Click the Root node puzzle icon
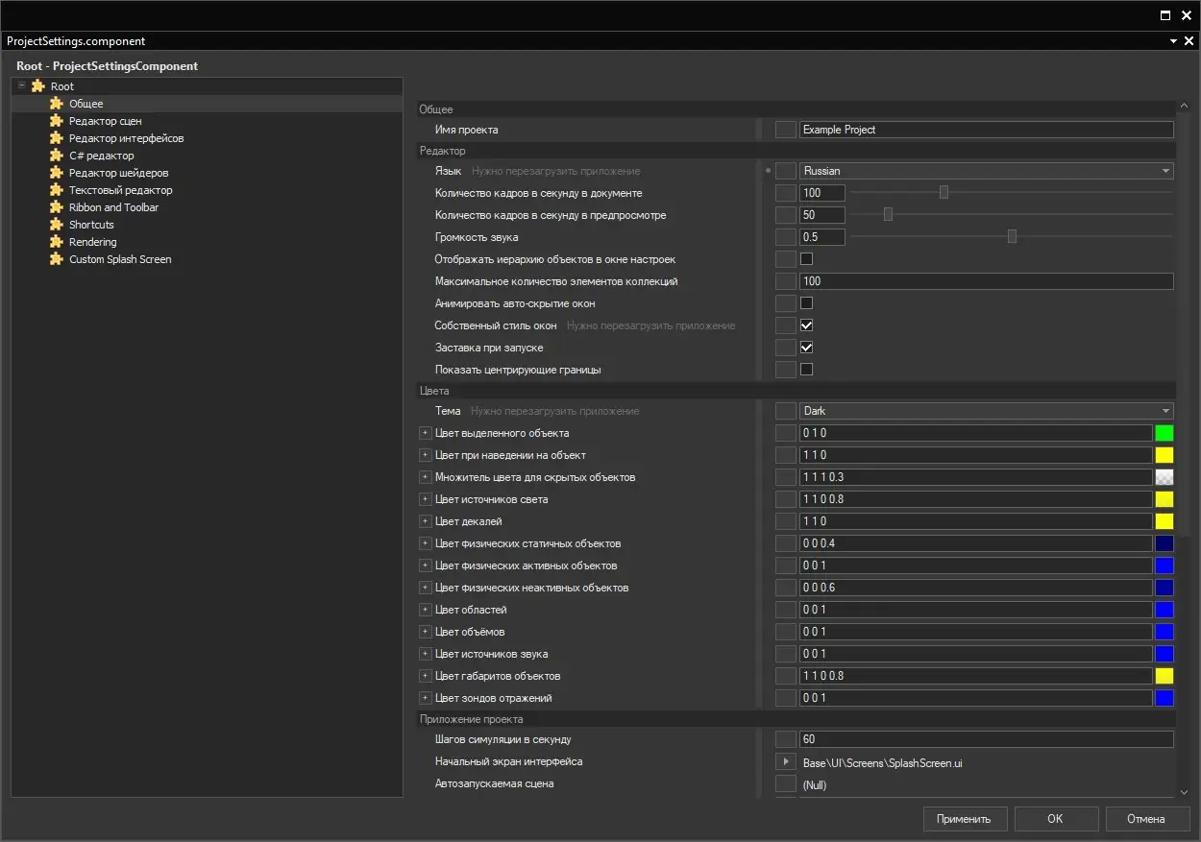Viewport: 1201px width, 842px height. 38,86
